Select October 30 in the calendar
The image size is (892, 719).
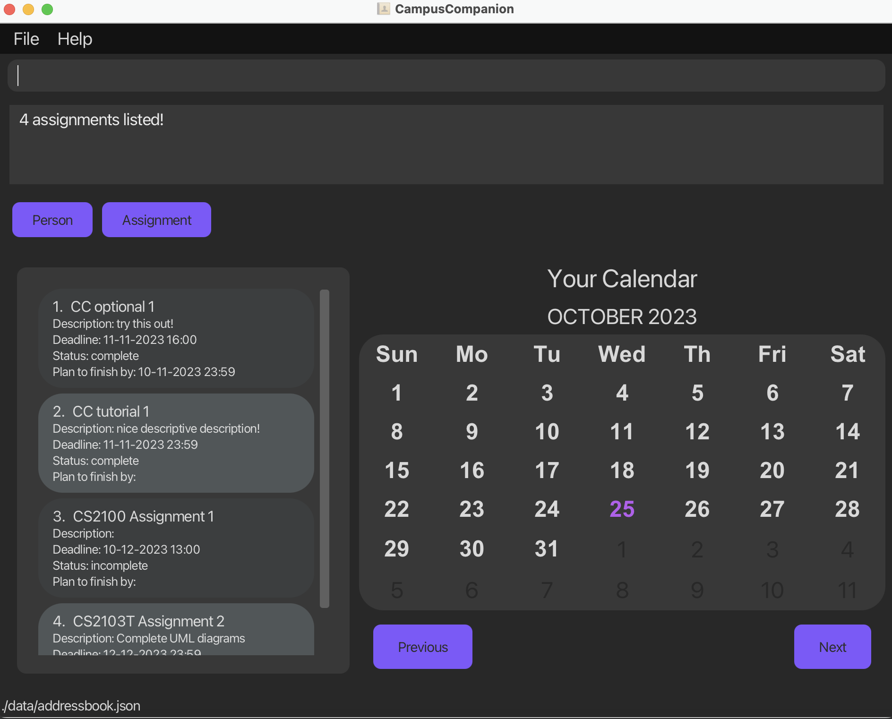(x=472, y=548)
